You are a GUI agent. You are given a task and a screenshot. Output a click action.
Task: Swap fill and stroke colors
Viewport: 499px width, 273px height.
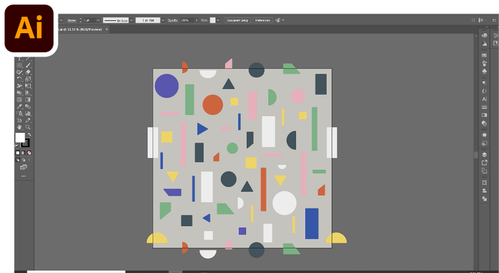[28, 134]
